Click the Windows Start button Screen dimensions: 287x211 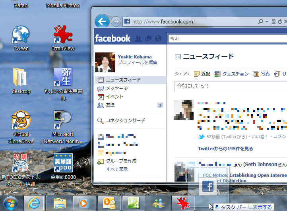pos(11,203)
